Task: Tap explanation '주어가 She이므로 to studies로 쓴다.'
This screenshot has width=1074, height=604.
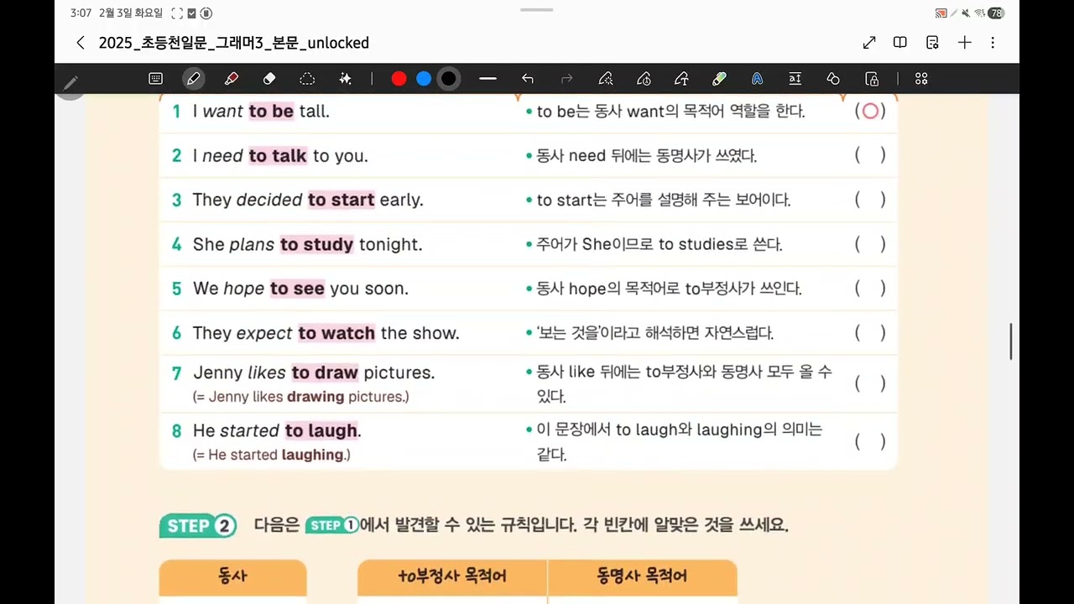Action: pos(659,245)
